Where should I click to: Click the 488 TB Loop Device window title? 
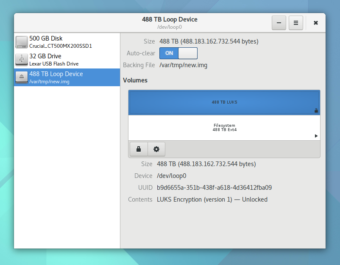(170, 19)
